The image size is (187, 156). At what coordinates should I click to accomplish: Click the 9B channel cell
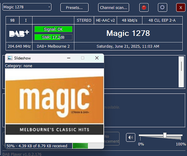[12, 20]
